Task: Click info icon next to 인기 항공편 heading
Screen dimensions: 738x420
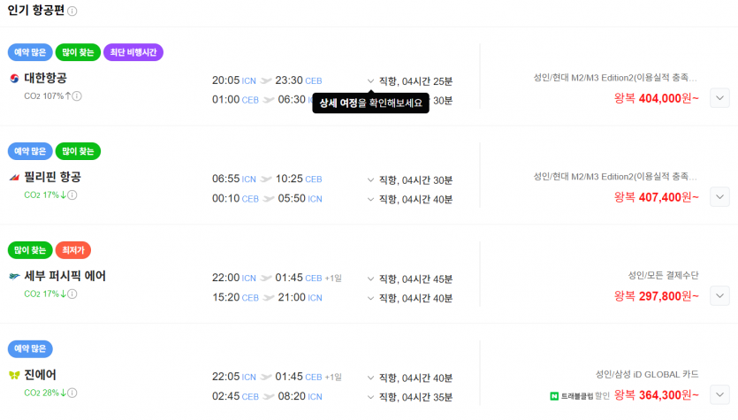Action: (x=72, y=11)
